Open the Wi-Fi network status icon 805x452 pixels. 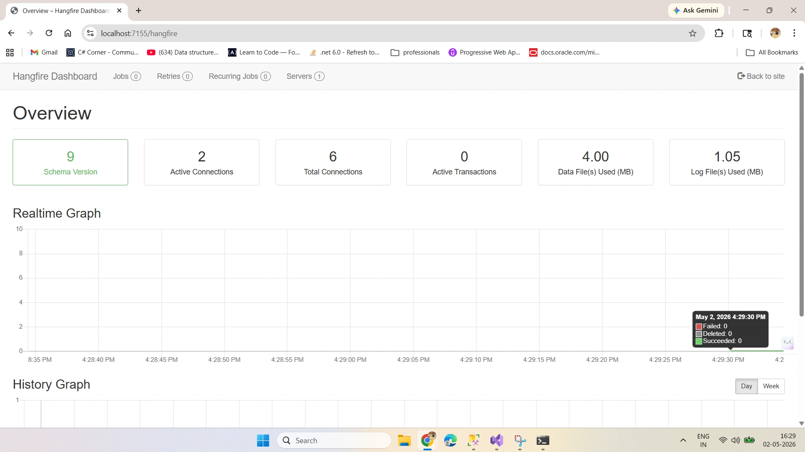tap(723, 440)
